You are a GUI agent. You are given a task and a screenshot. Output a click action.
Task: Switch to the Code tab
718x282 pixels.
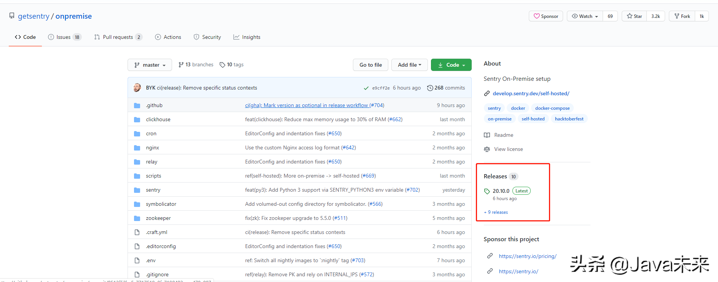pos(25,37)
